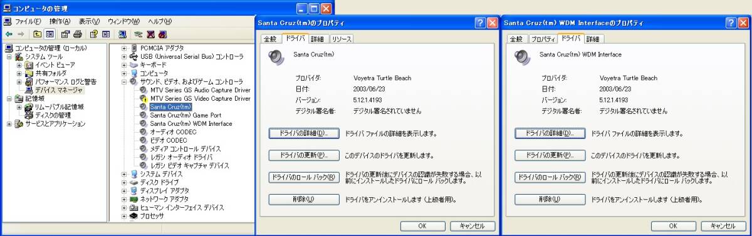Click the イベント ビューア icon
This screenshot has height=236, width=752.
tap(29, 64)
